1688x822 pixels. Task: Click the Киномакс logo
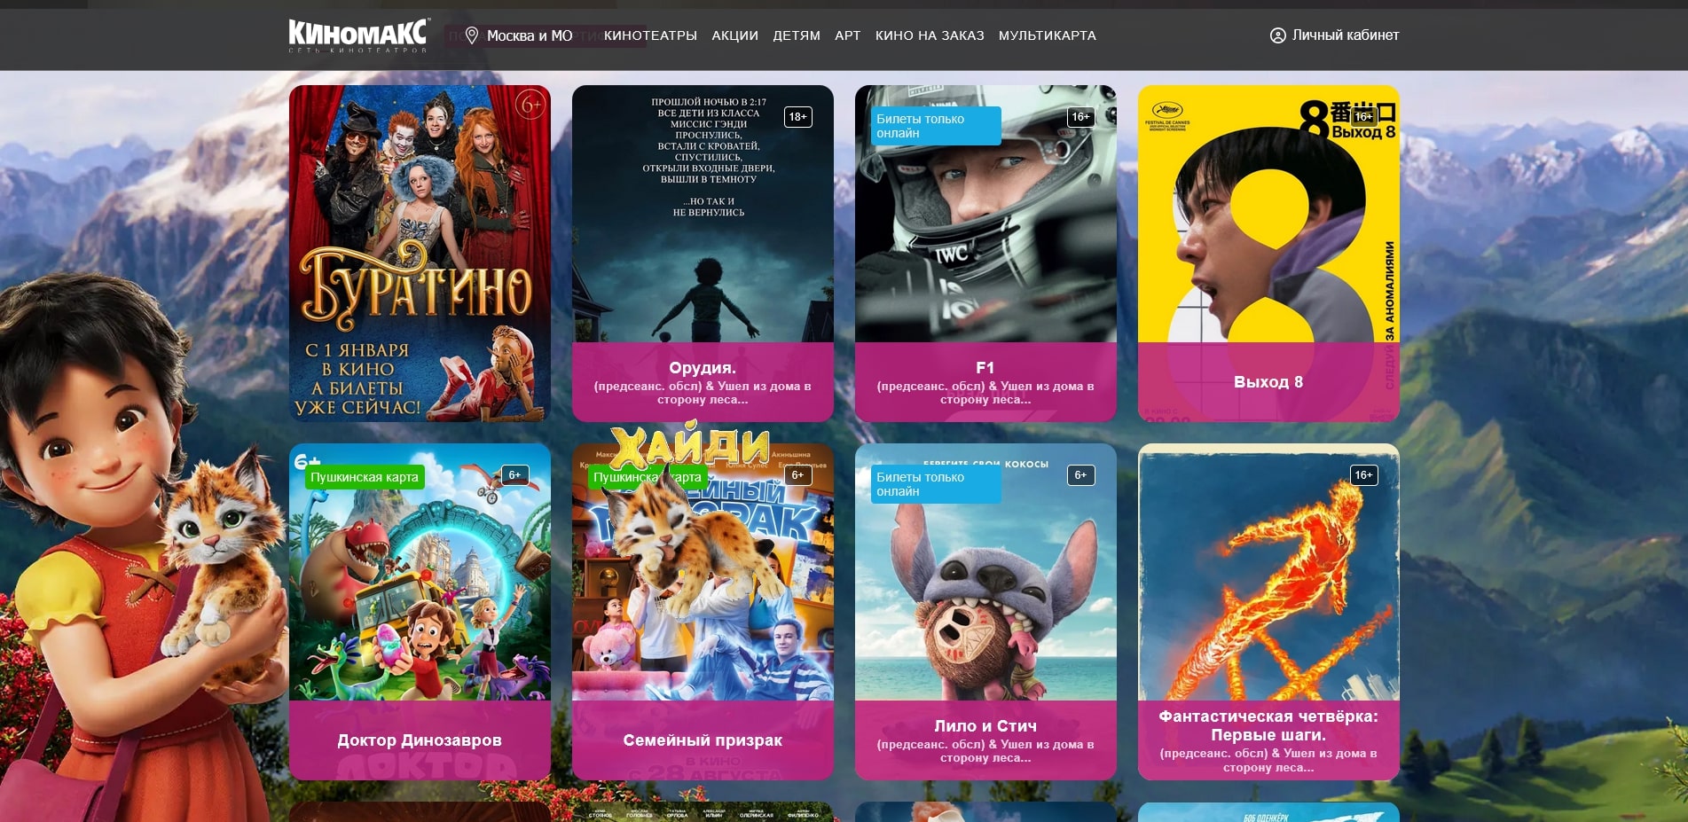pos(358,35)
